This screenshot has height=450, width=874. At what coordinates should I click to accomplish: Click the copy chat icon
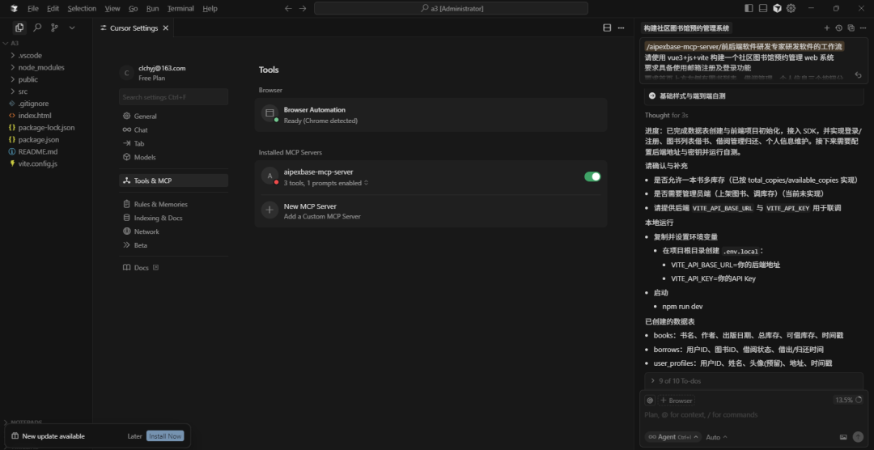click(851, 28)
